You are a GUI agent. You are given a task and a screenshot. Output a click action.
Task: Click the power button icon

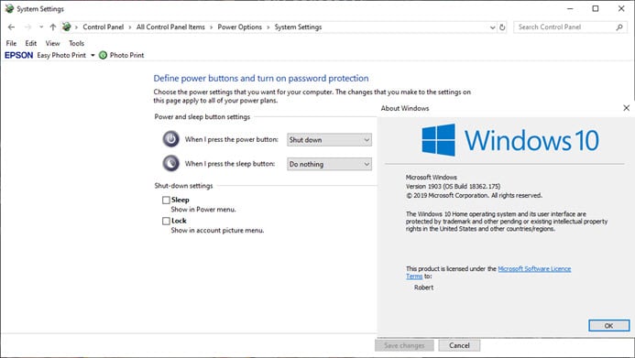171,139
